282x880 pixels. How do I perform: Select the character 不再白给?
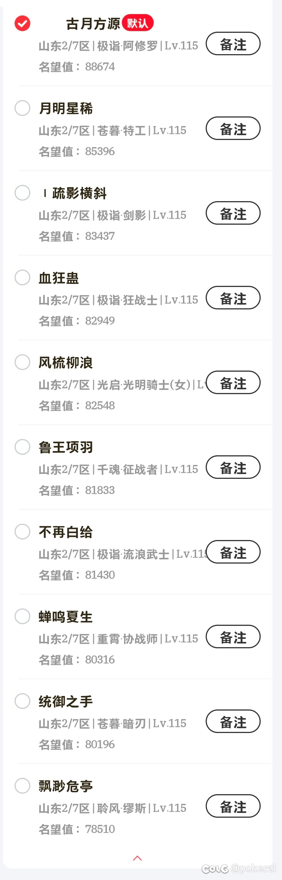click(22, 532)
